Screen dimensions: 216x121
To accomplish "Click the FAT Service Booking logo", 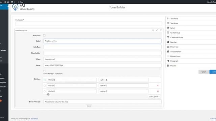I will 23,7.
